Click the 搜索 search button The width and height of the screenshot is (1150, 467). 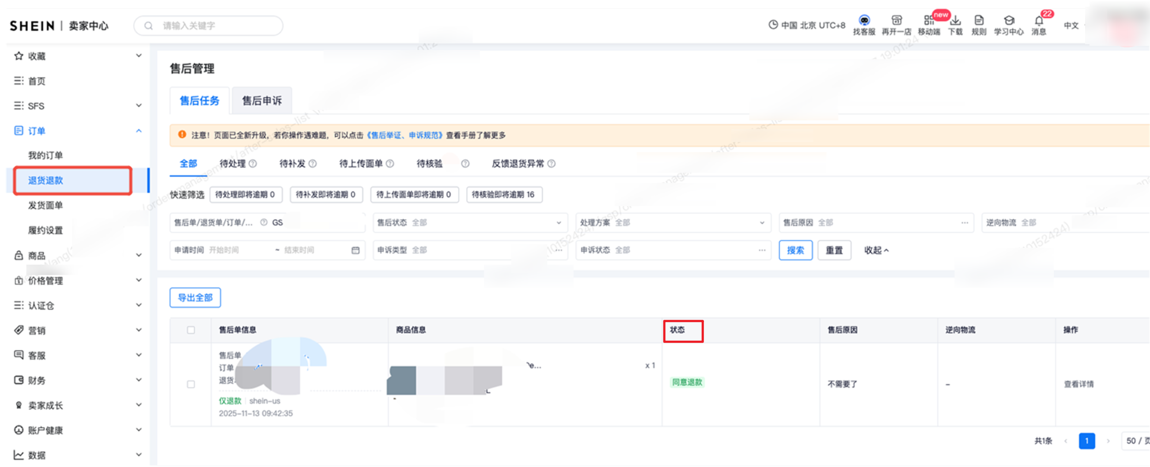click(x=795, y=250)
